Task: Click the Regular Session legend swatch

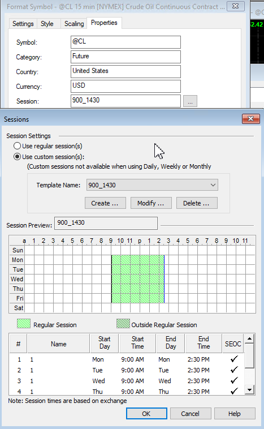Action: 24,323
